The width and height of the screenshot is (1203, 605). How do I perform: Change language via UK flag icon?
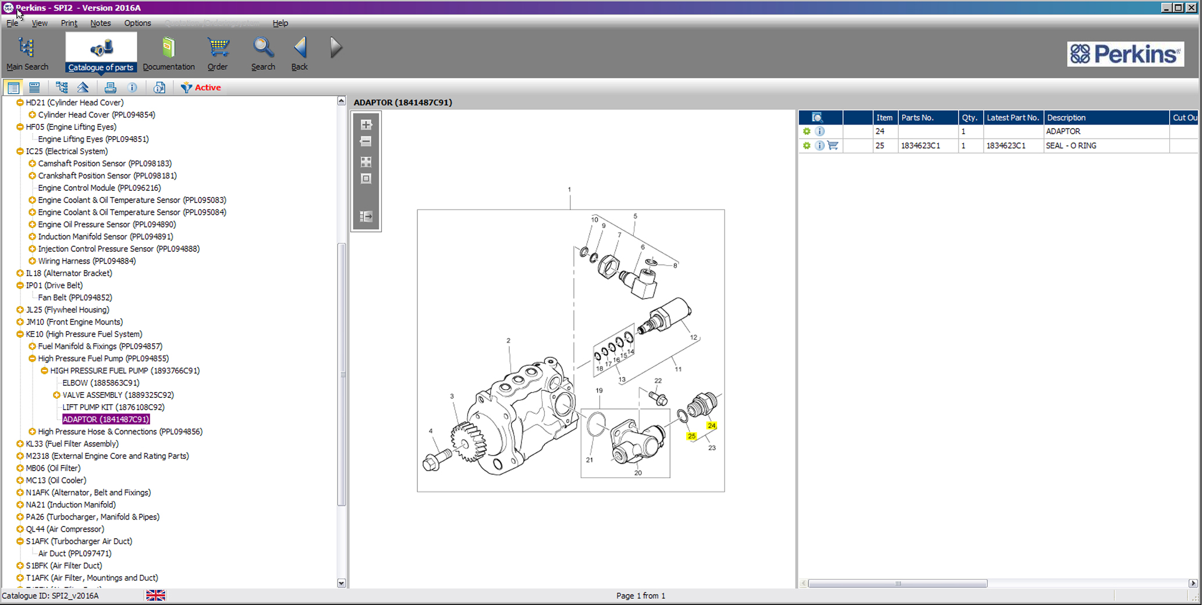click(155, 595)
